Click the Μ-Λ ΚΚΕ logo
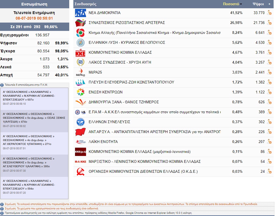275x216 pixels. pyautogui.click(x=81, y=162)
